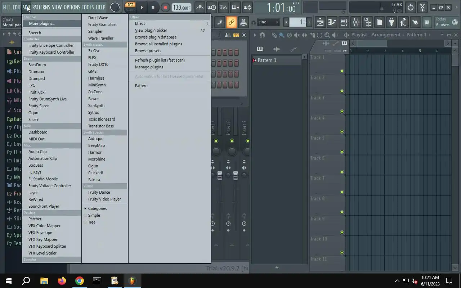Click Pattern 1 breadcrumb in playlist title

tap(416, 35)
